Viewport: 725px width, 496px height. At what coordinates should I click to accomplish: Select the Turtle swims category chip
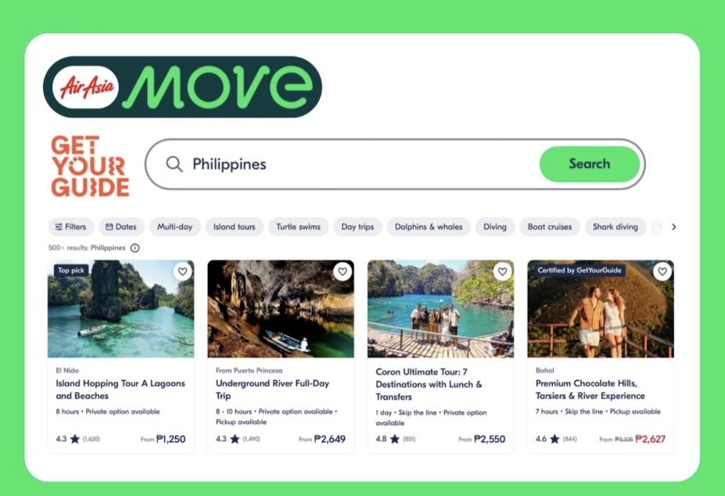point(298,227)
